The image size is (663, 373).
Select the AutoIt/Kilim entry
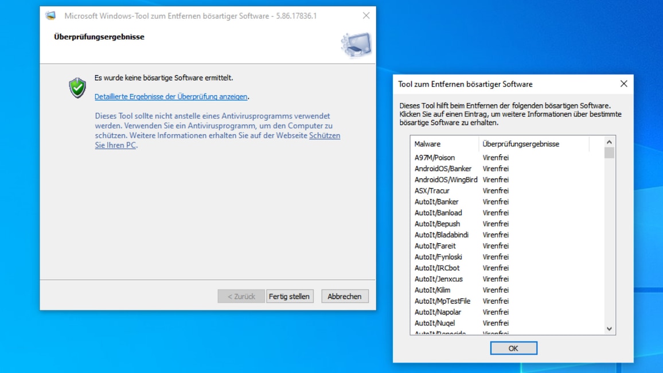[x=432, y=289]
